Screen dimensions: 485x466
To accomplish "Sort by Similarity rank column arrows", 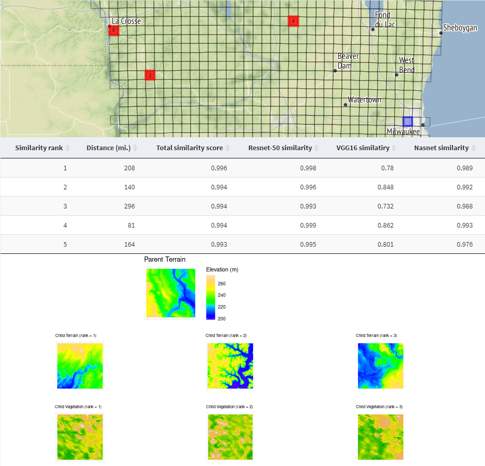I will click(68, 148).
